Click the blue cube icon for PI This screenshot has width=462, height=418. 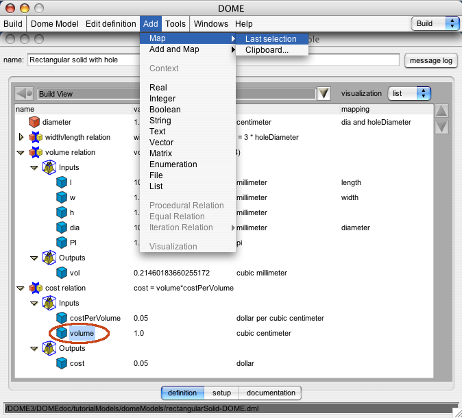pos(62,243)
